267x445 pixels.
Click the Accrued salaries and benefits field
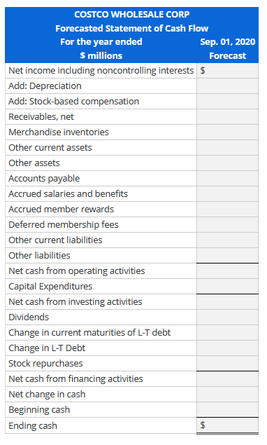pos(227,194)
